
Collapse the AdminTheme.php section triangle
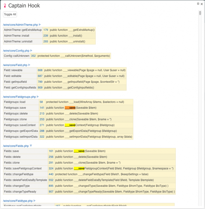(40, 25)
